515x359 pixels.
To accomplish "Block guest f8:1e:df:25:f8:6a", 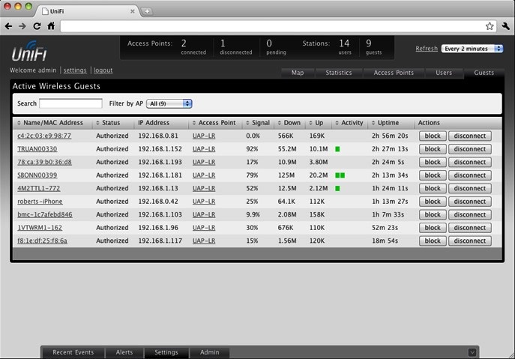I will coord(433,241).
